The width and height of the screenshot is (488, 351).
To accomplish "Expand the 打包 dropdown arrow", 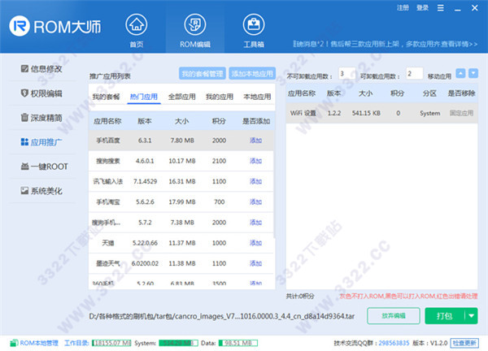I will coord(471,315).
